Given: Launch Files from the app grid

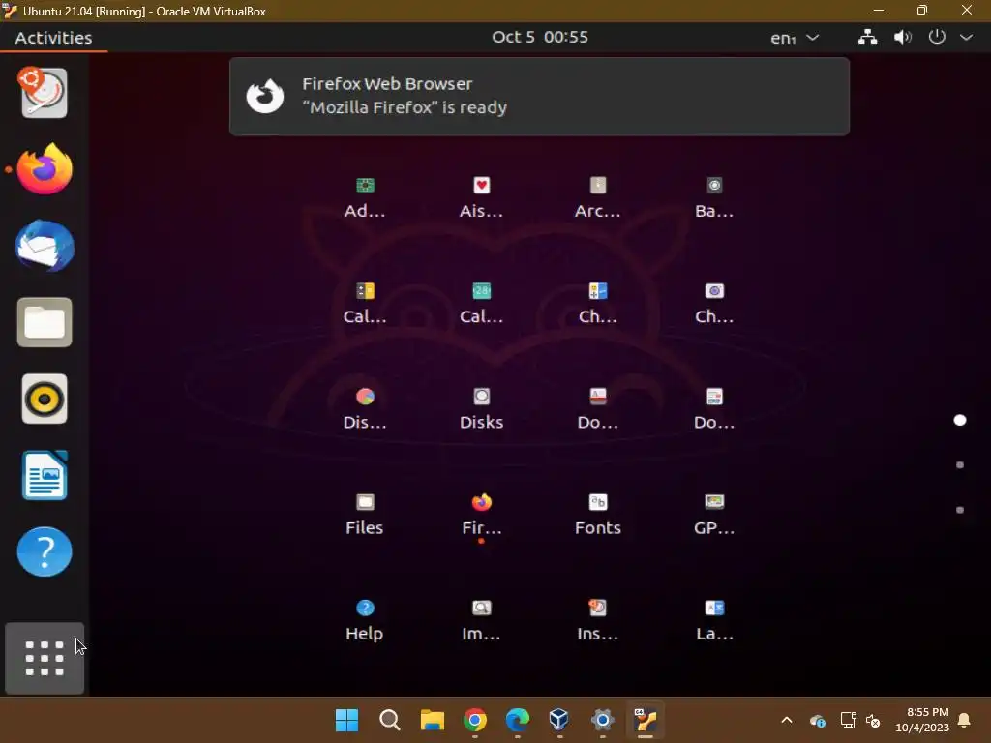Looking at the screenshot, I should coord(365,514).
